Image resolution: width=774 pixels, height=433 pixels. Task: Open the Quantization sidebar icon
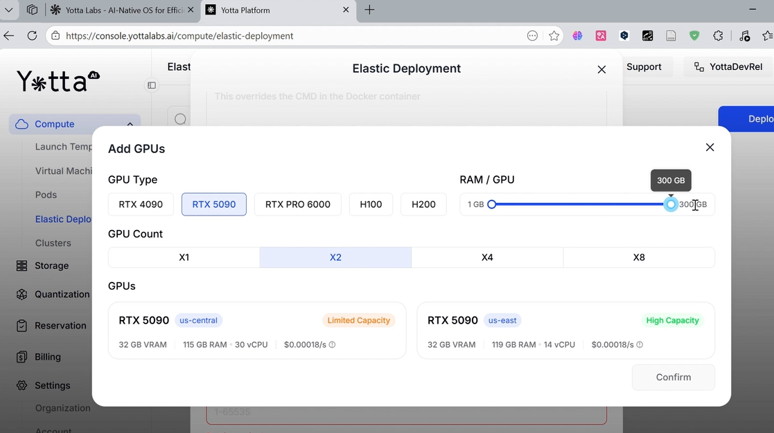click(21, 294)
